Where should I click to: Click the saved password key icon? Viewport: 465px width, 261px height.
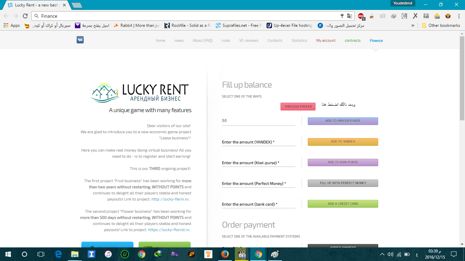(342, 16)
